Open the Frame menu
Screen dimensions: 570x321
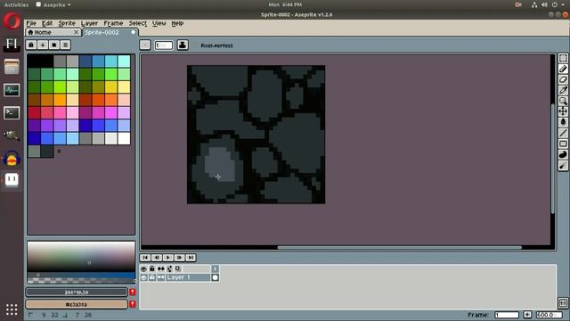[113, 23]
